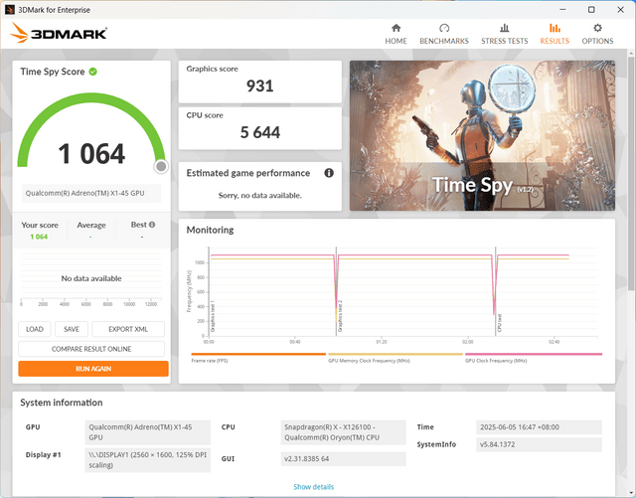
Task: Click the CPU score value 5 644
Action: 260,132
